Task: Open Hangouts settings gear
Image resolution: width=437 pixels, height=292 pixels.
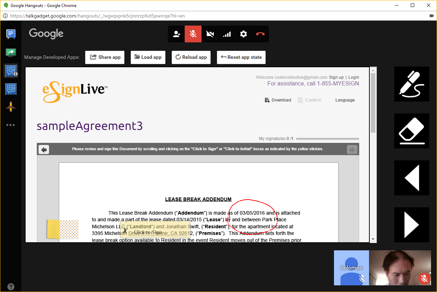Action: [244, 34]
